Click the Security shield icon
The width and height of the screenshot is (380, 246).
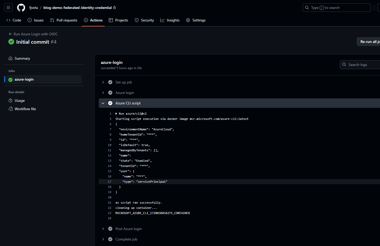(x=137, y=20)
